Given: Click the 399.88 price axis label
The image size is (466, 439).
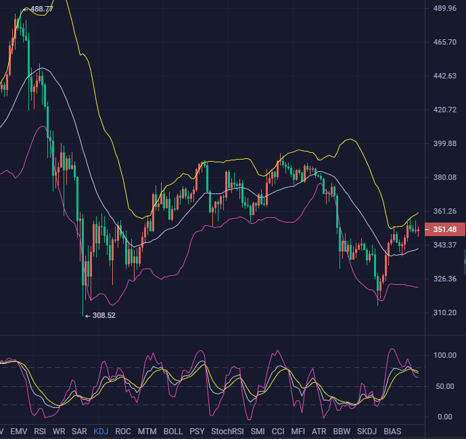Looking at the screenshot, I should [x=444, y=143].
